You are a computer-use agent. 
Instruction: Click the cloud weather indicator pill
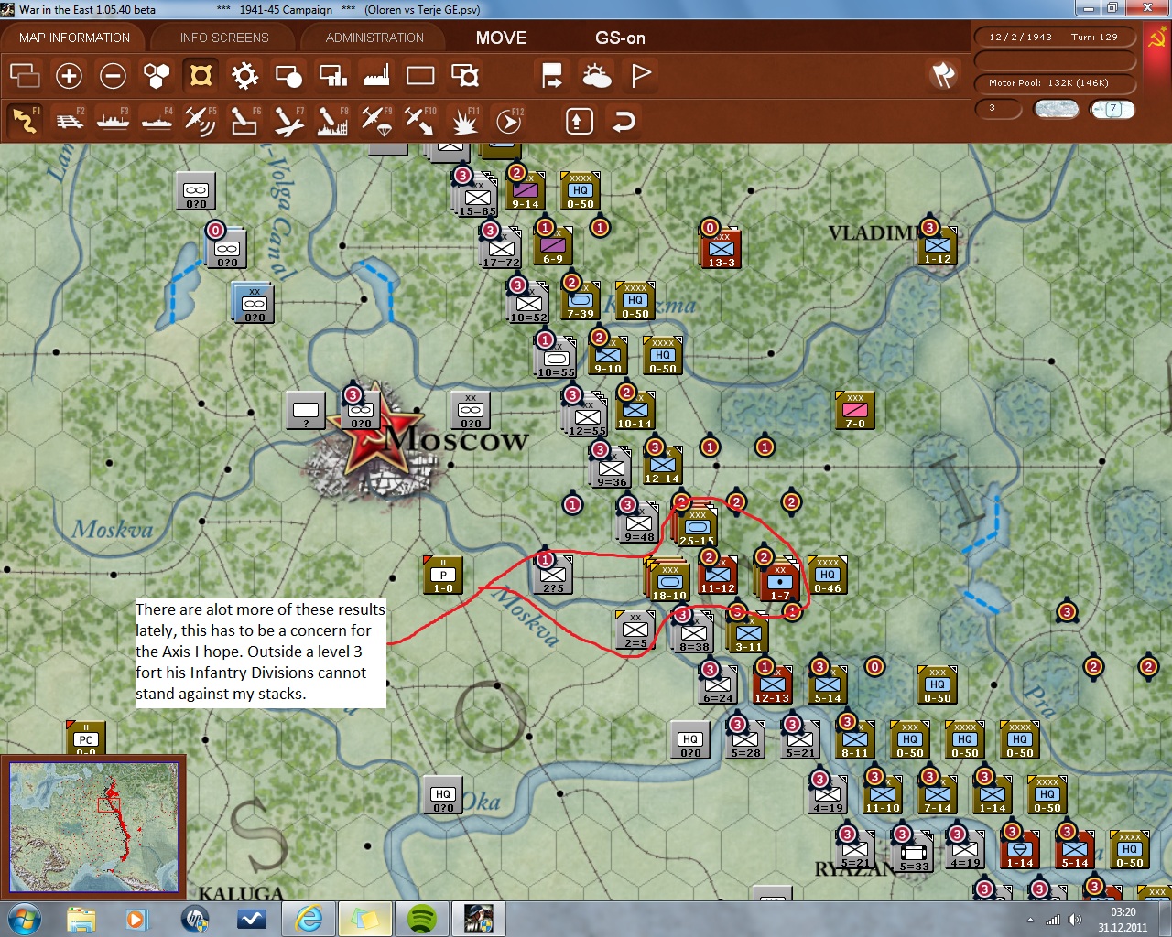coord(1056,109)
